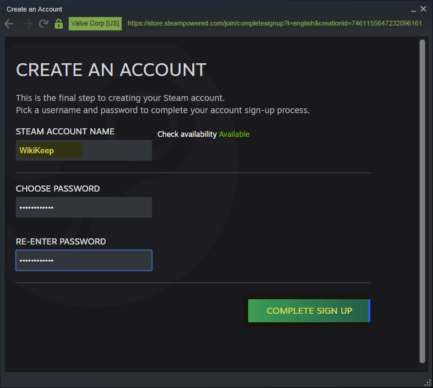
Task: Reload the page with the refresh icon
Action: 44,24
